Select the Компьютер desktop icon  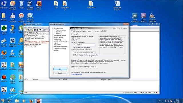[x=4, y=5]
